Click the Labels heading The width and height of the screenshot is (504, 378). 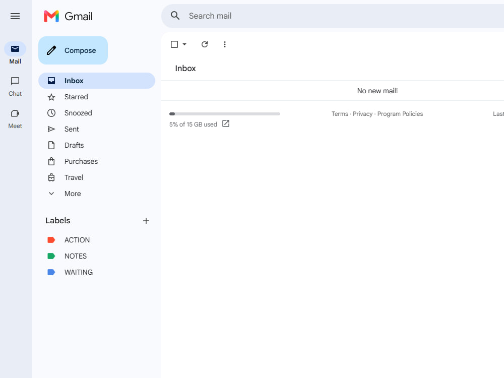(x=58, y=221)
